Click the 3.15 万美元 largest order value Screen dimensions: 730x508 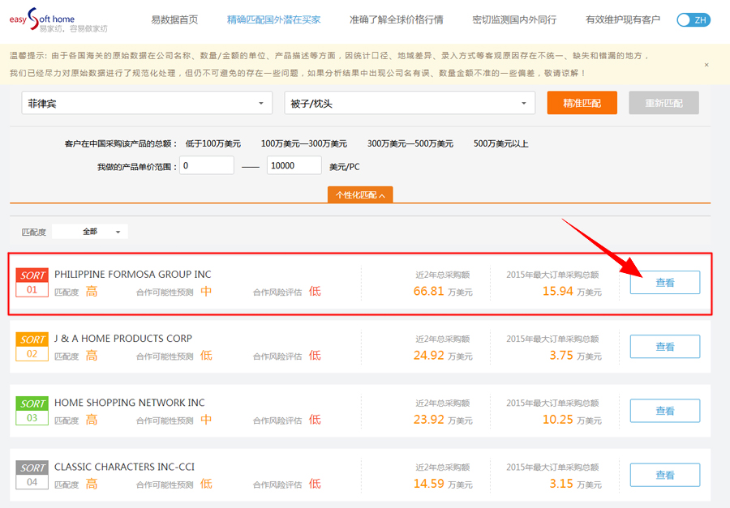pyautogui.click(x=575, y=484)
